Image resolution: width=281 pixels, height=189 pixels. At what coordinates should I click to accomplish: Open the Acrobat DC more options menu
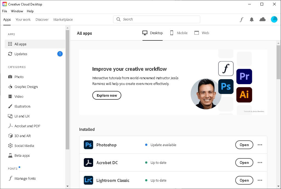point(260,163)
